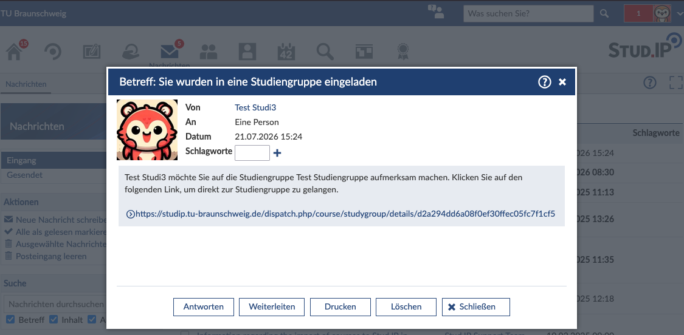Open the Start page home icon
This screenshot has width=684, height=335.
coord(14,52)
